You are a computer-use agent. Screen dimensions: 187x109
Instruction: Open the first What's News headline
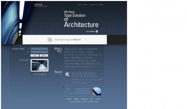click(83, 49)
